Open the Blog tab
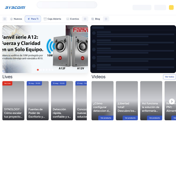 coord(96,19)
